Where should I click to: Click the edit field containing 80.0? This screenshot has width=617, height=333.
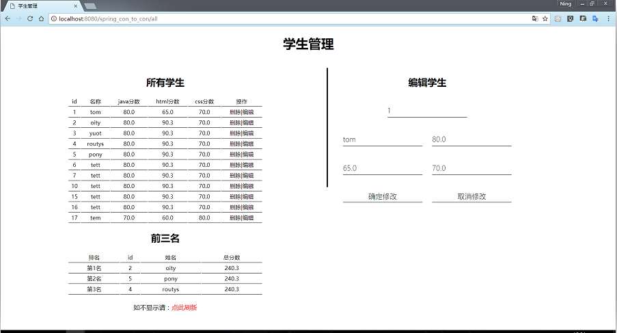pyautogui.click(x=471, y=139)
